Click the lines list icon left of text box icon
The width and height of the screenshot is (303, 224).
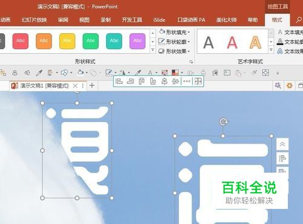click(x=215, y=72)
